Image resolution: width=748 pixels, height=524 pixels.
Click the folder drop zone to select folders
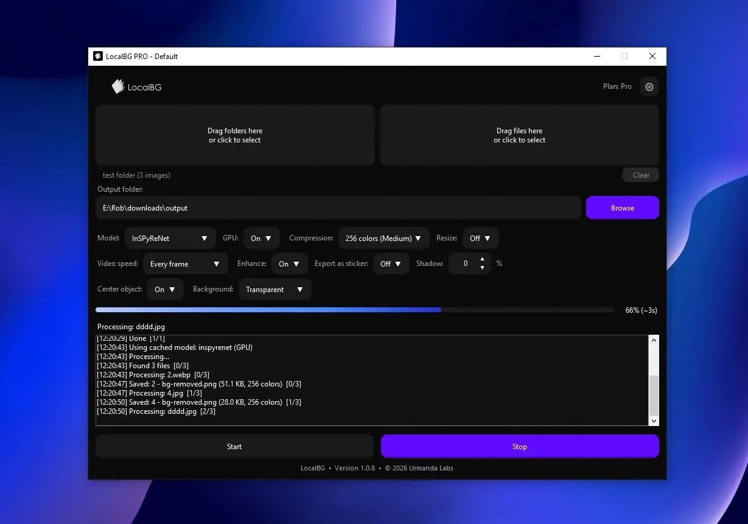[x=235, y=135]
